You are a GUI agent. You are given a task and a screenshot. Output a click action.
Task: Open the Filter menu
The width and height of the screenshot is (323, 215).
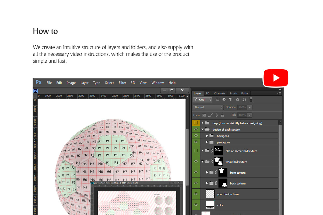pos(122,83)
